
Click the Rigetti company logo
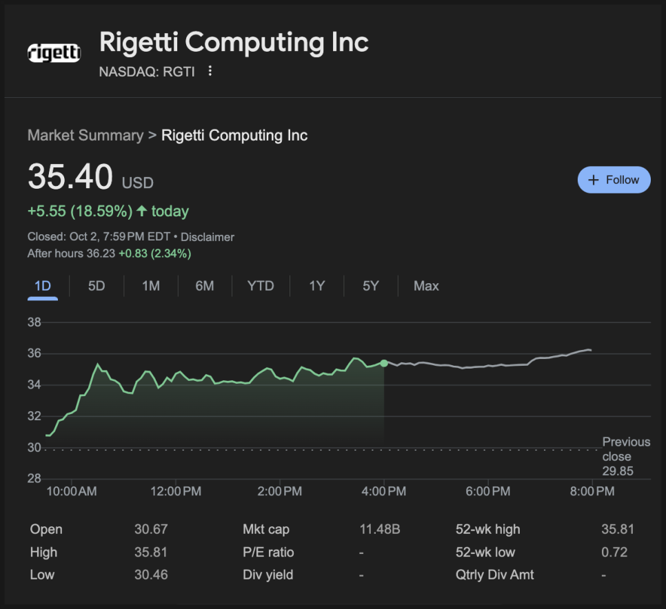[x=54, y=52]
